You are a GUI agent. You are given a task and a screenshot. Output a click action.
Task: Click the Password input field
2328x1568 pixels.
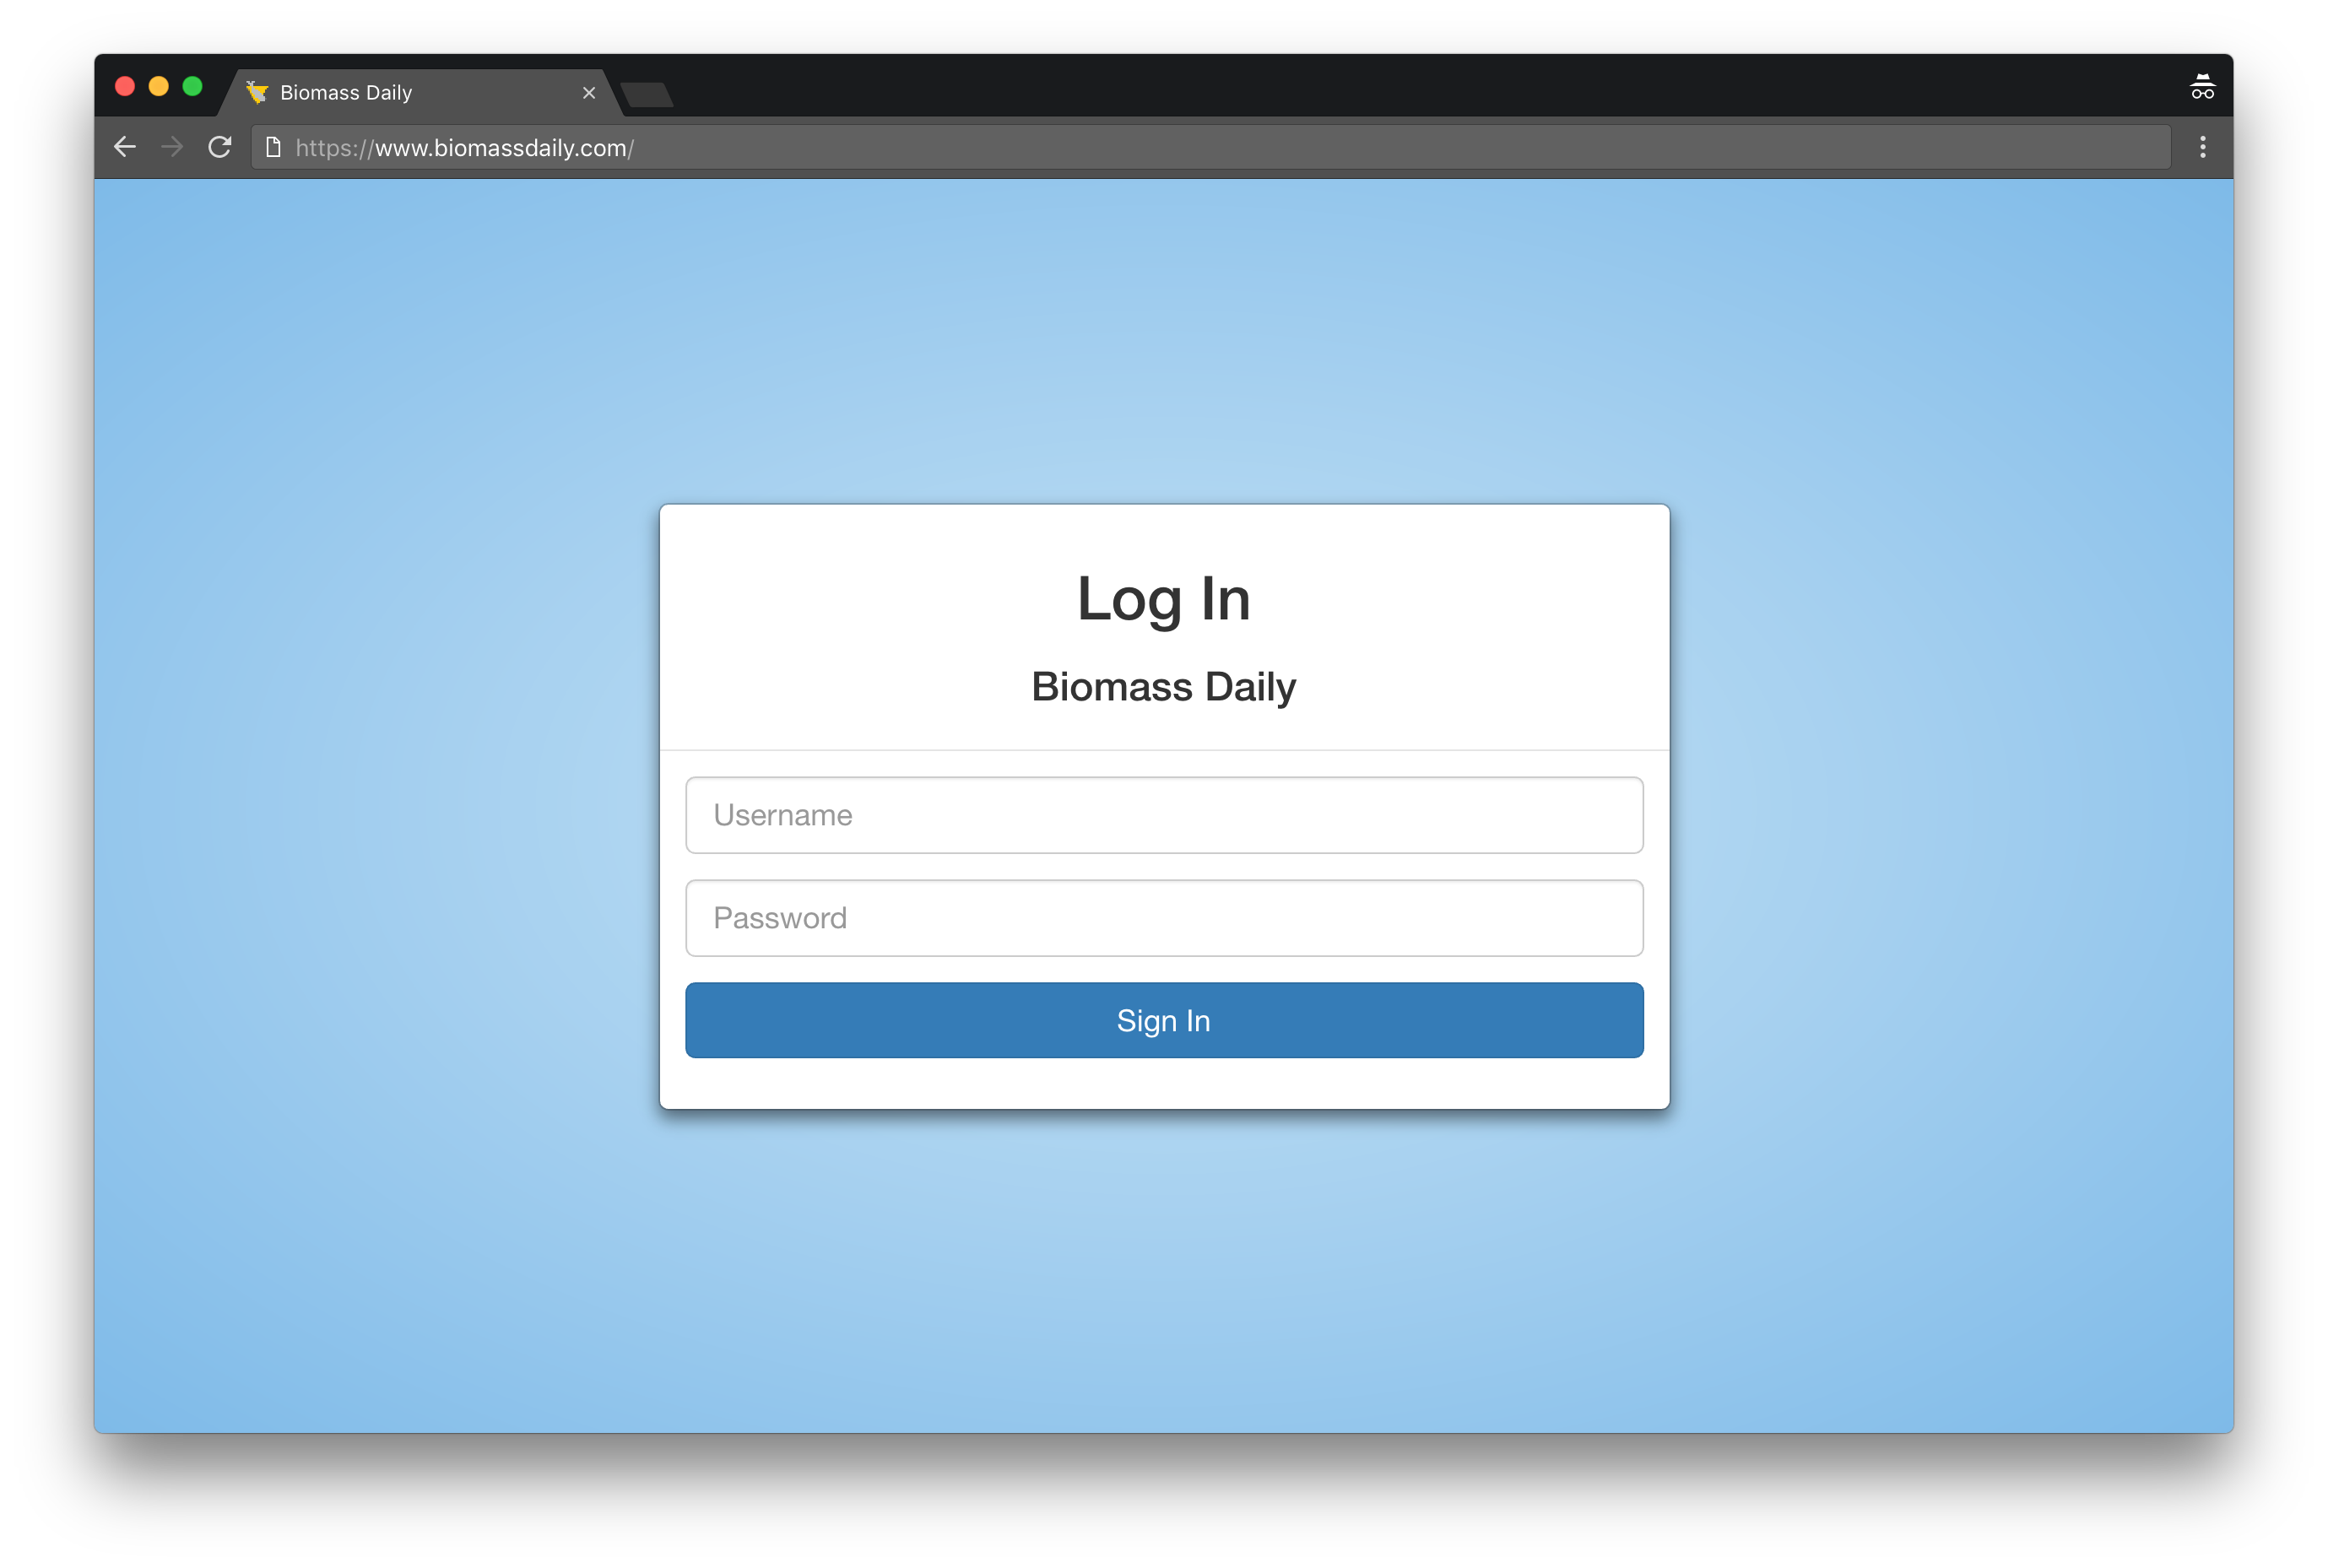click(1162, 917)
